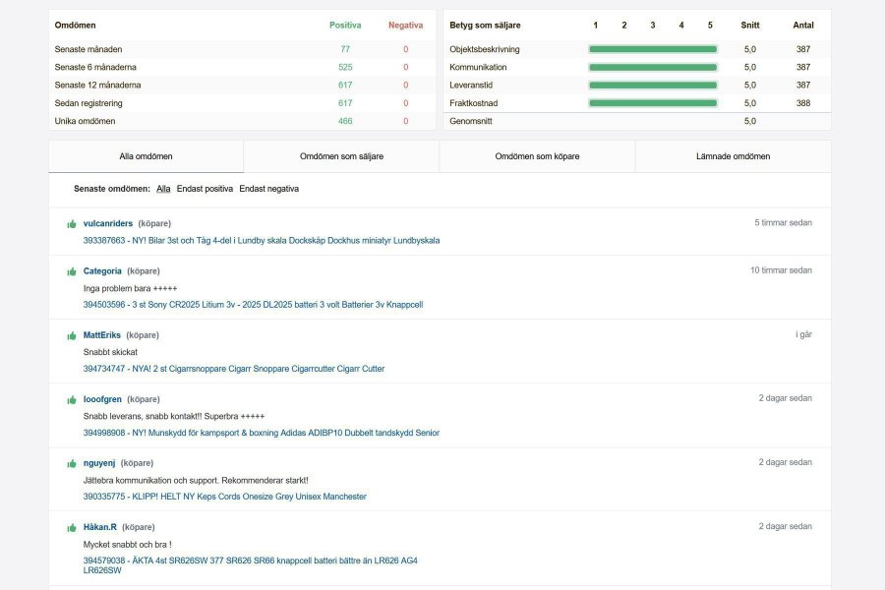Click positive count 77 for Senaste månaden
Viewport: 885px width, 590px height.
[345, 49]
